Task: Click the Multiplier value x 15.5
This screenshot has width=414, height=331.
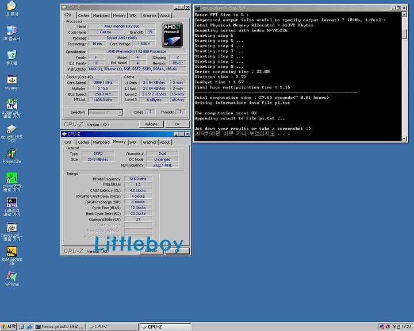Action: coord(103,88)
